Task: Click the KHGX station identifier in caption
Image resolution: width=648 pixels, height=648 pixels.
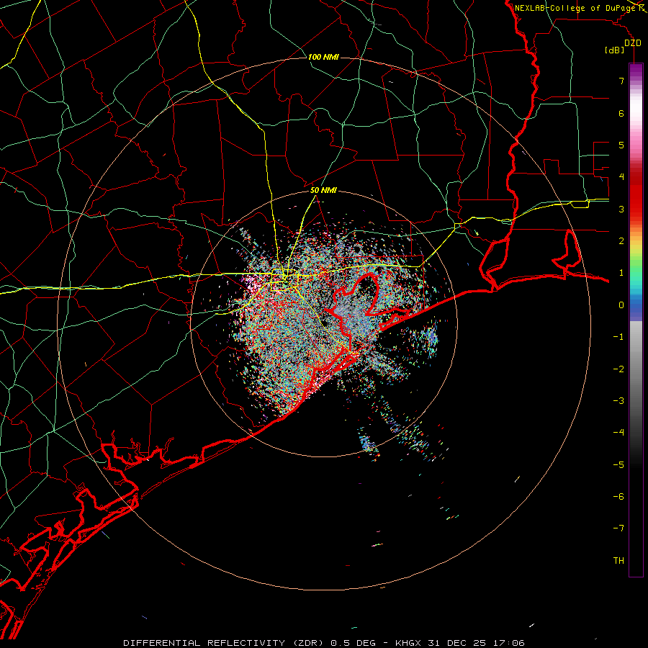Action: (408, 643)
